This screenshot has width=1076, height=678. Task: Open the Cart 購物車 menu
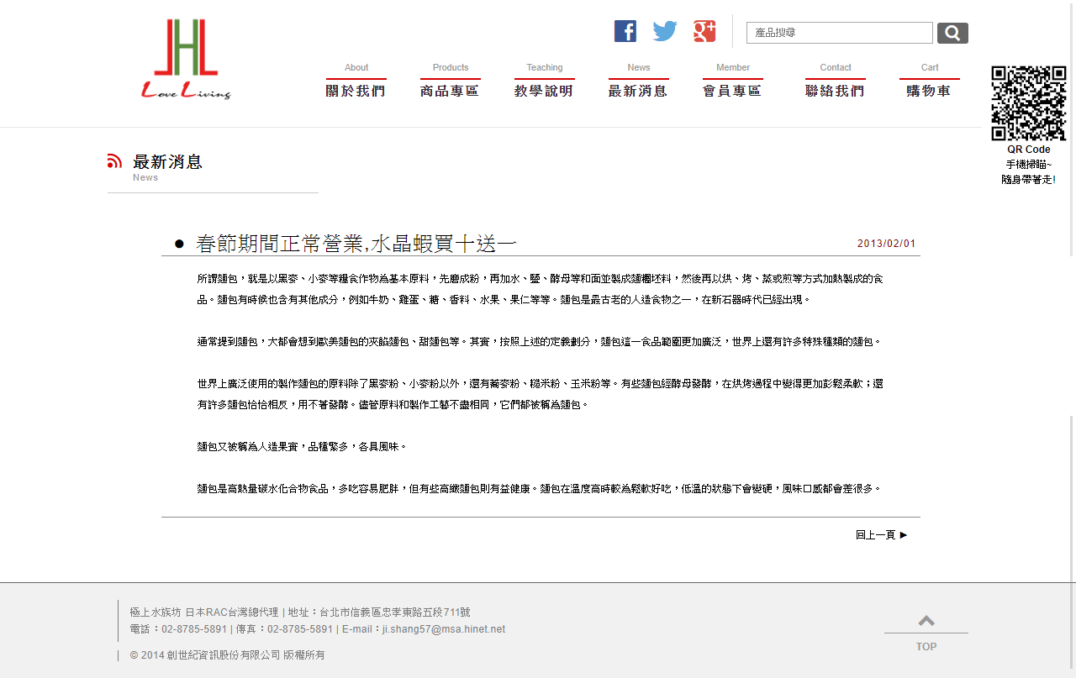point(930,81)
